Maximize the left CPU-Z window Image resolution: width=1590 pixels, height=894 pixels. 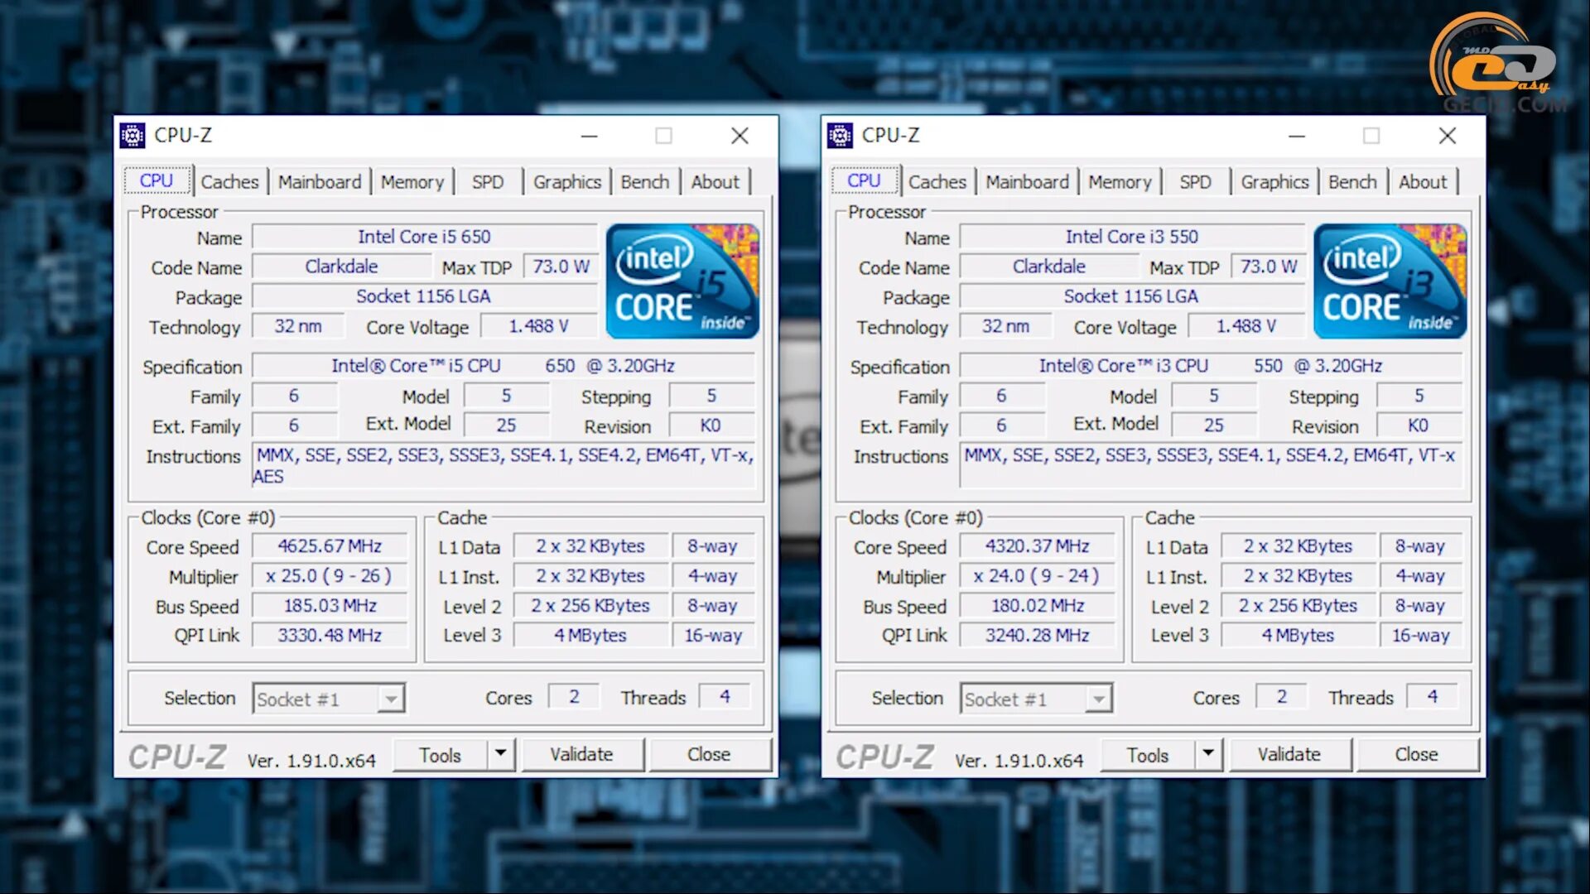point(663,136)
